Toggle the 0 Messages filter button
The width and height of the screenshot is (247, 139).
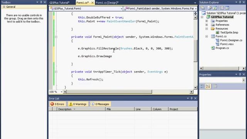click(x=100, y=104)
